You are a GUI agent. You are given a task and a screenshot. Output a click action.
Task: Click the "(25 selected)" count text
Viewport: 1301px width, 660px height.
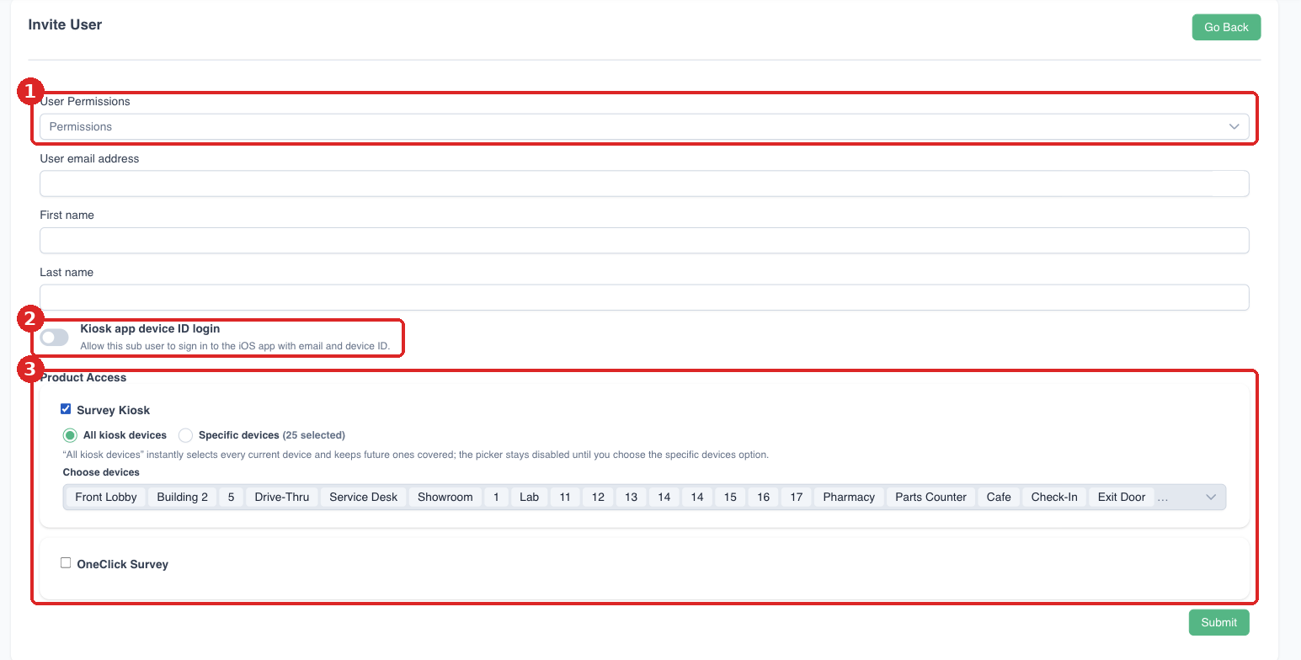(314, 435)
